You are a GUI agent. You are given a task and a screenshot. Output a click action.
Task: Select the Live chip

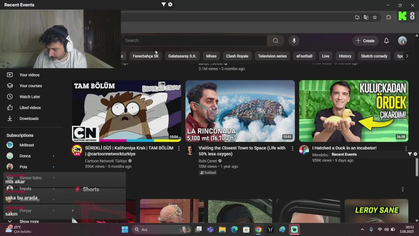[x=326, y=56]
